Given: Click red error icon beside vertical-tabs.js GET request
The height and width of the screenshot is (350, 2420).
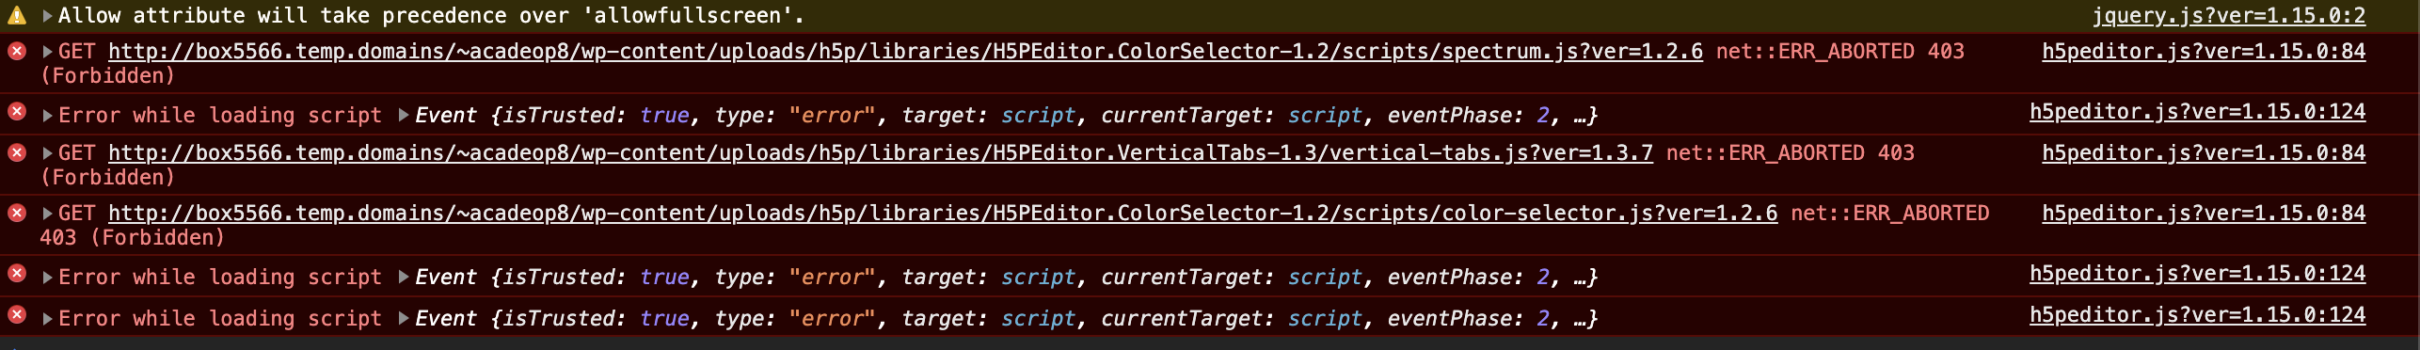Looking at the screenshot, I should click(x=17, y=152).
